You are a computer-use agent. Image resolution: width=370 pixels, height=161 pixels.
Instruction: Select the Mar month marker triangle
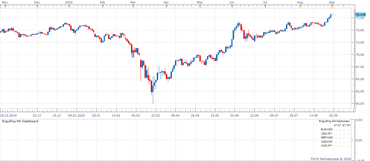click(133, 7)
